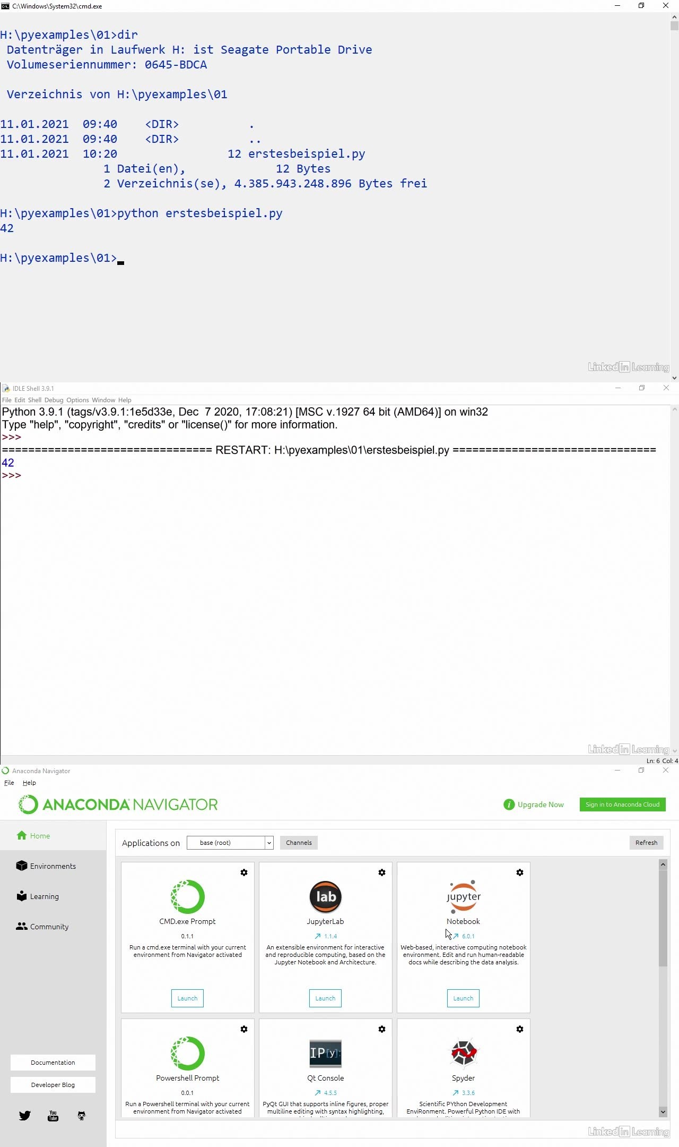Launch Jupyter Notebook
The width and height of the screenshot is (679, 1147).
463,998
